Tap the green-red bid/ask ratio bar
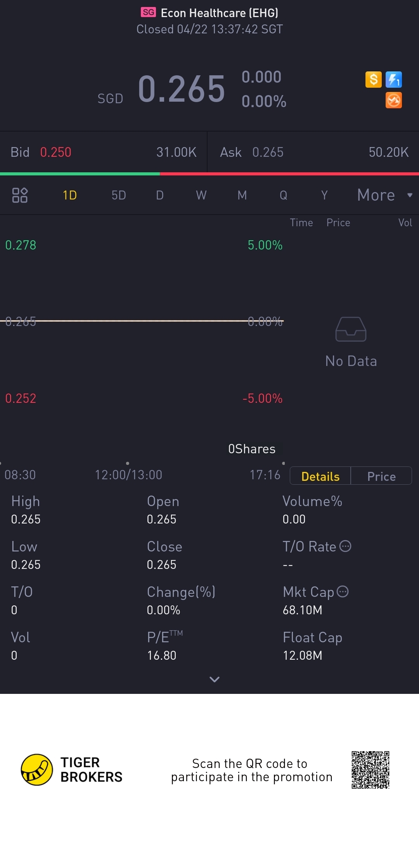 click(x=209, y=174)
